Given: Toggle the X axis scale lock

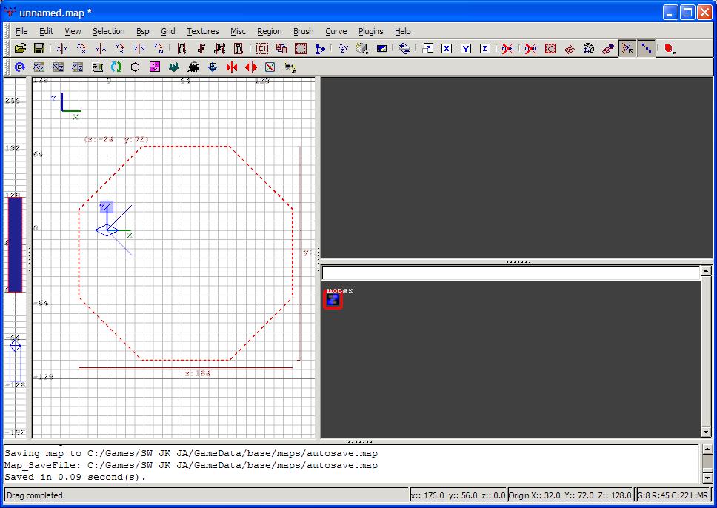Looking at the screenshot, I should [447, 48].
